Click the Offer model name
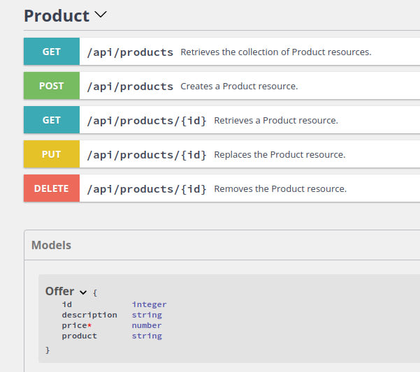The image size is (420, 372). click(x=59, y=291)
